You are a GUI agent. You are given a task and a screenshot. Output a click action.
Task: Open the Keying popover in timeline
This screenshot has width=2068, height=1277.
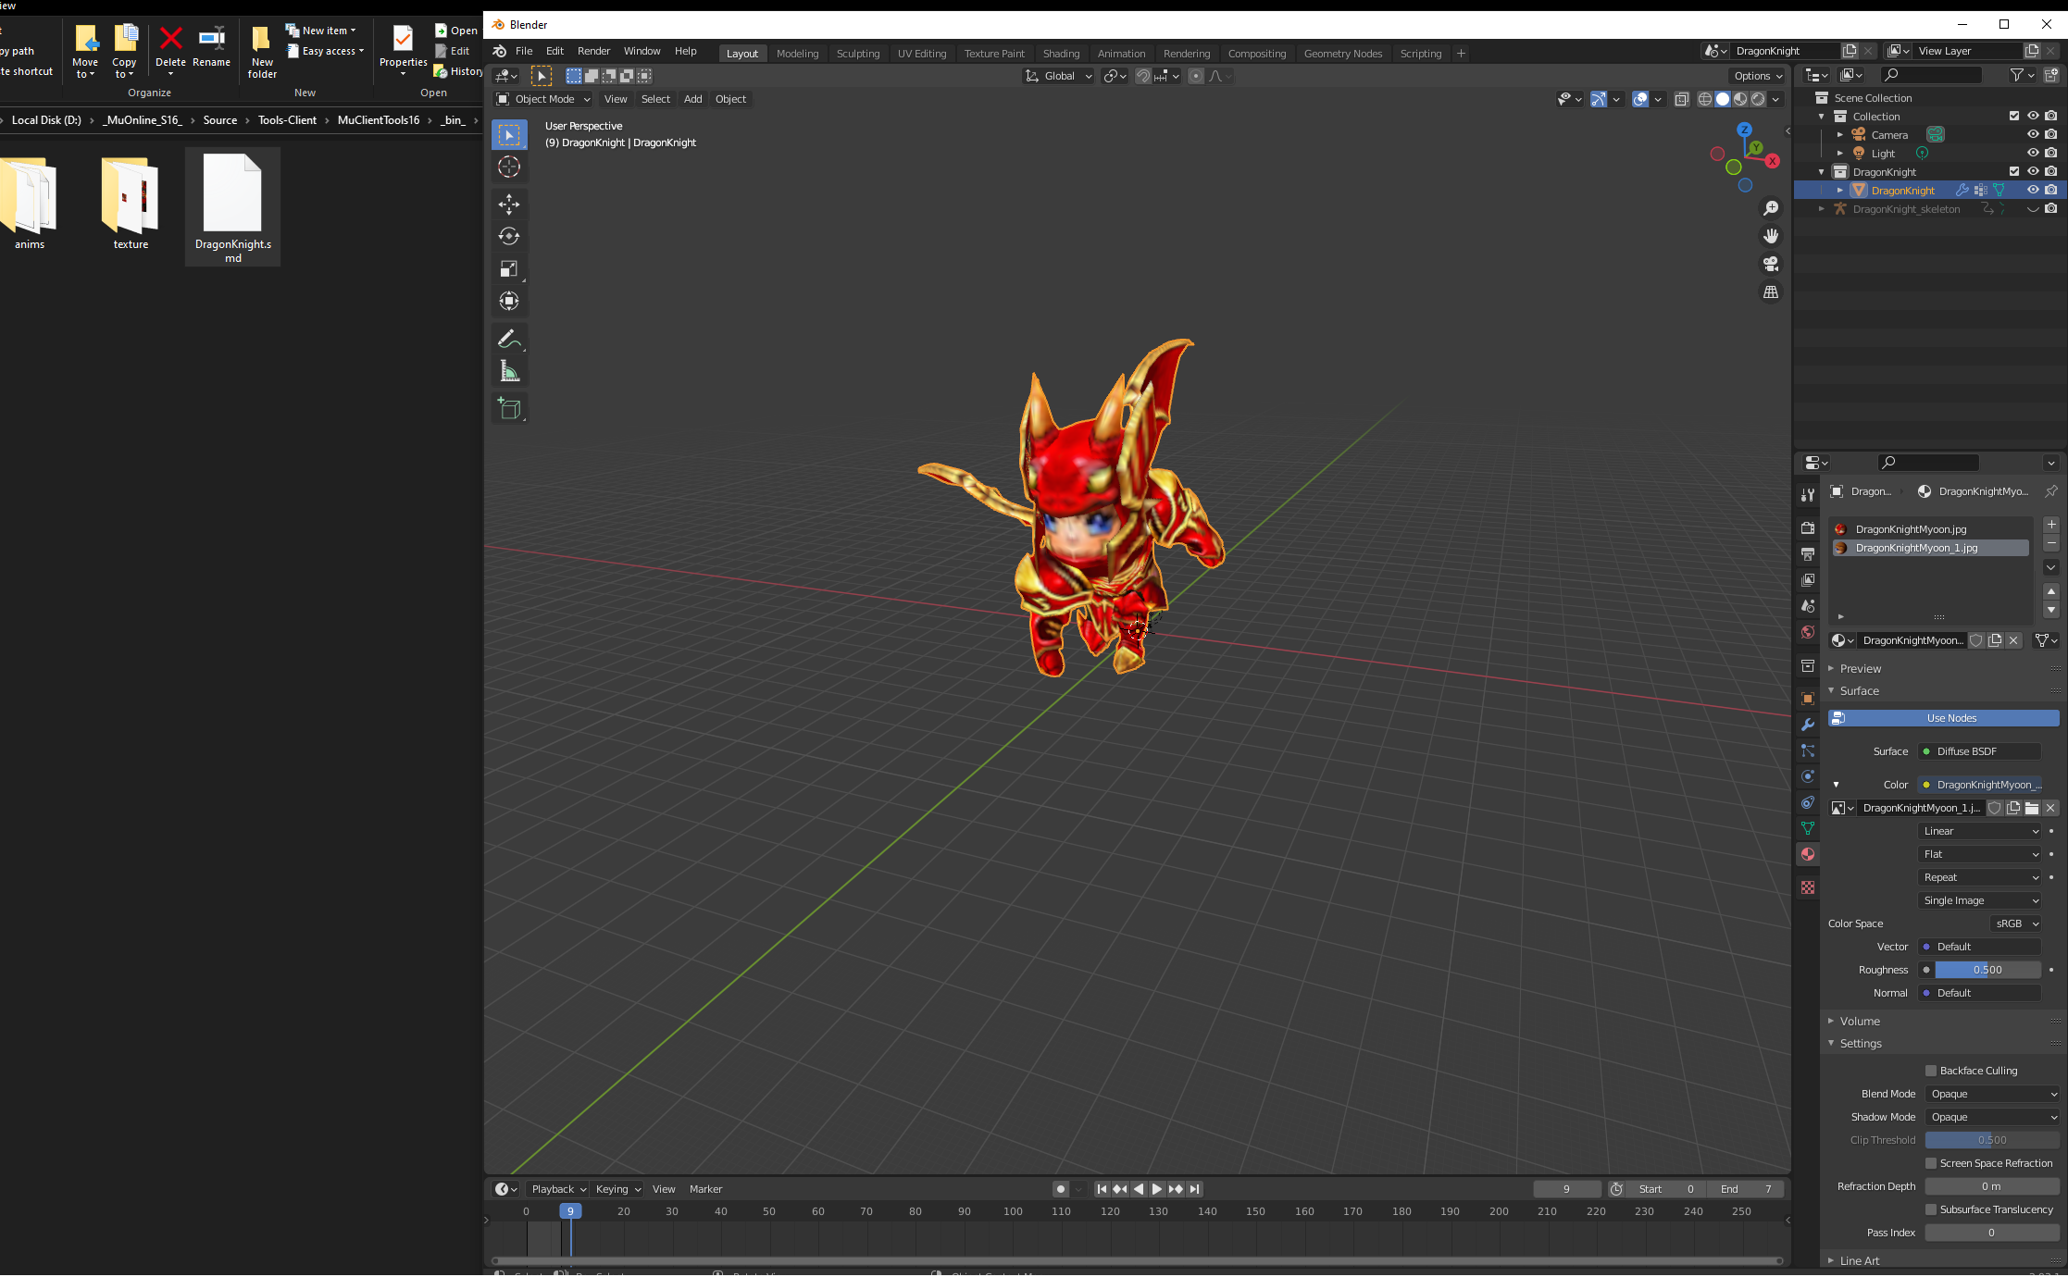617,1190
